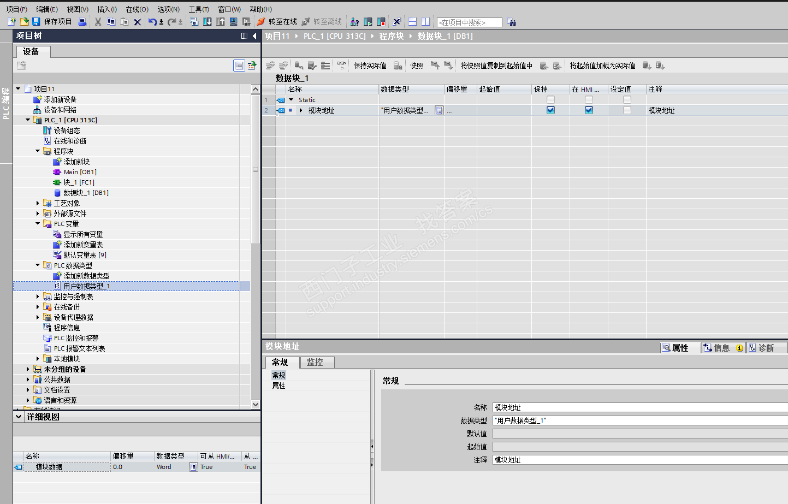Screen dimensions: 788x504
Task: Collapse the PLC 数据类型 folder
Action: (x=38, y=265)
